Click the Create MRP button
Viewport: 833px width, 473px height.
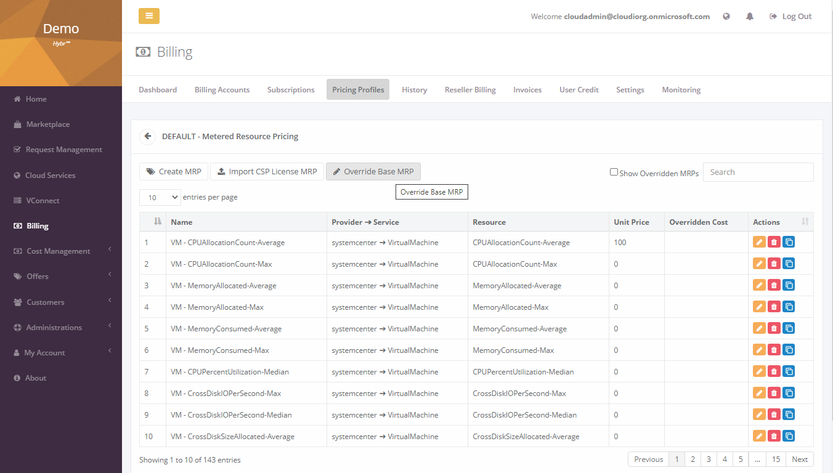pos(174,172)
